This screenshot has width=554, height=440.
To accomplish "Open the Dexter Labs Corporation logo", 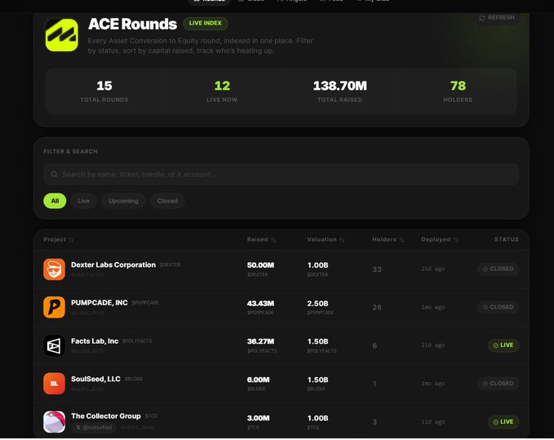I will 54,269.
